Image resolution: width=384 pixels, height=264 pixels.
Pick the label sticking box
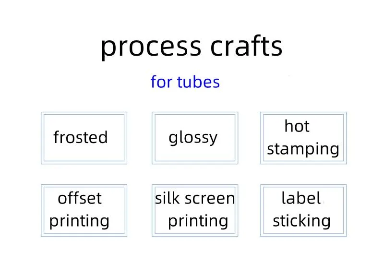click(303, 210)
